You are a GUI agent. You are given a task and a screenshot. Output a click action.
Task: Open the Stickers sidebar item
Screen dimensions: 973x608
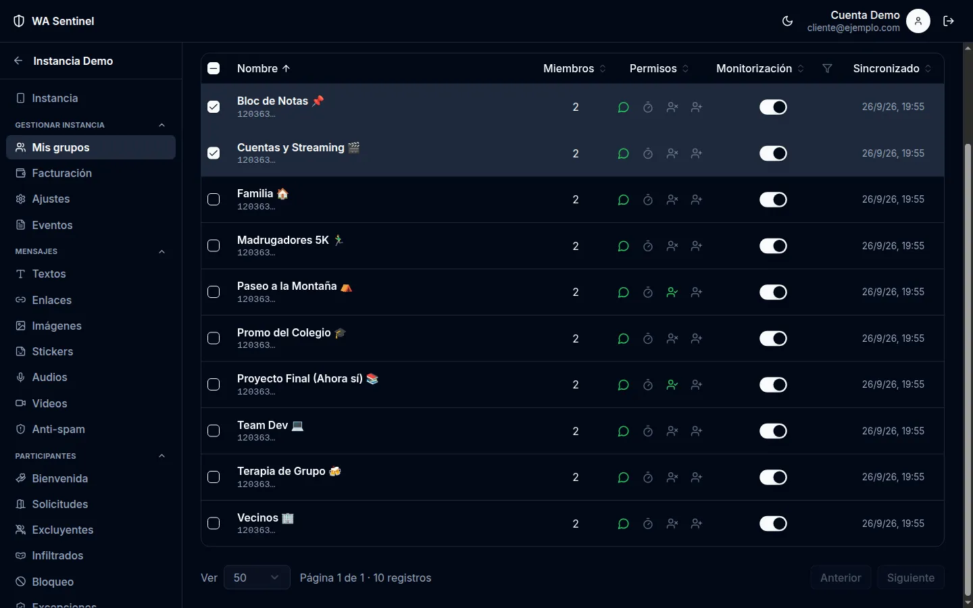coord(91,351)
